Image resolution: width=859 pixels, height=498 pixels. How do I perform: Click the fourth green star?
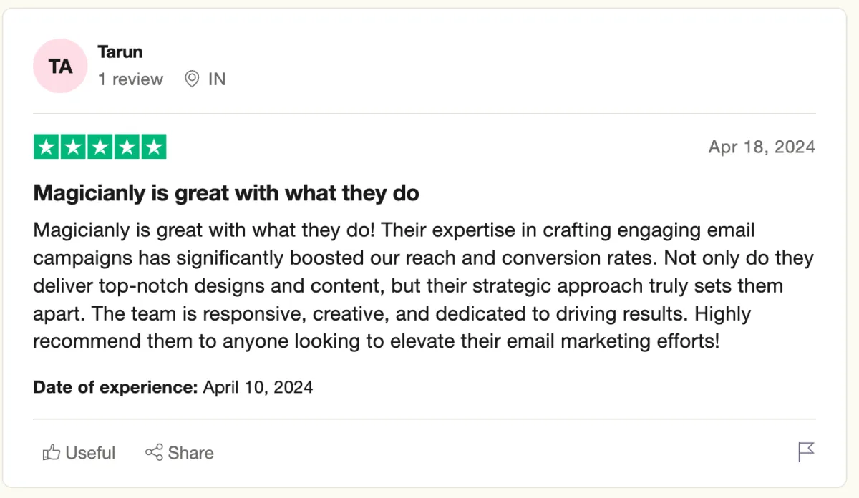[x=126, y=147]
